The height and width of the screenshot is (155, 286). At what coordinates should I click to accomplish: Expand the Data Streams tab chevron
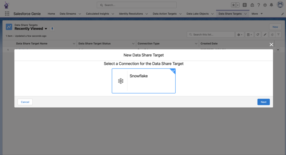[x=80, y=14]
